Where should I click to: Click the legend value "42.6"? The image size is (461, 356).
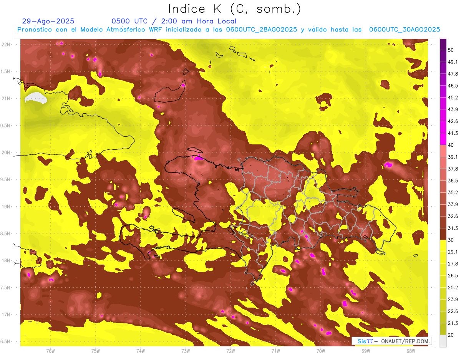[x=453, y=121]
